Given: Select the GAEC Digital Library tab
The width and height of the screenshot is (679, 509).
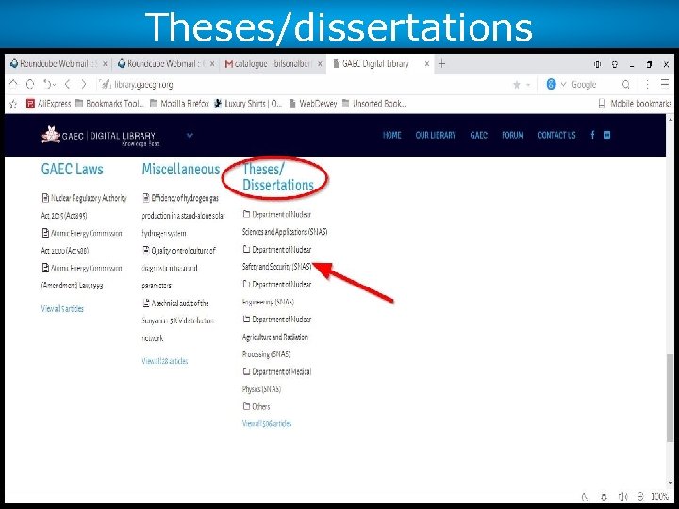Looking at the screenshot, I should (x=375, y=64).
